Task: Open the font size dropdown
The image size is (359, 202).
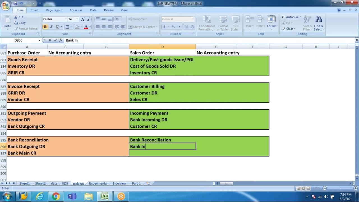Action: (x=77, y=19)
